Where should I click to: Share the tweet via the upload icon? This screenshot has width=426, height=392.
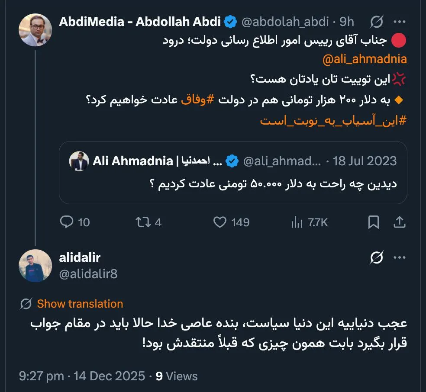tap(399, 222)
